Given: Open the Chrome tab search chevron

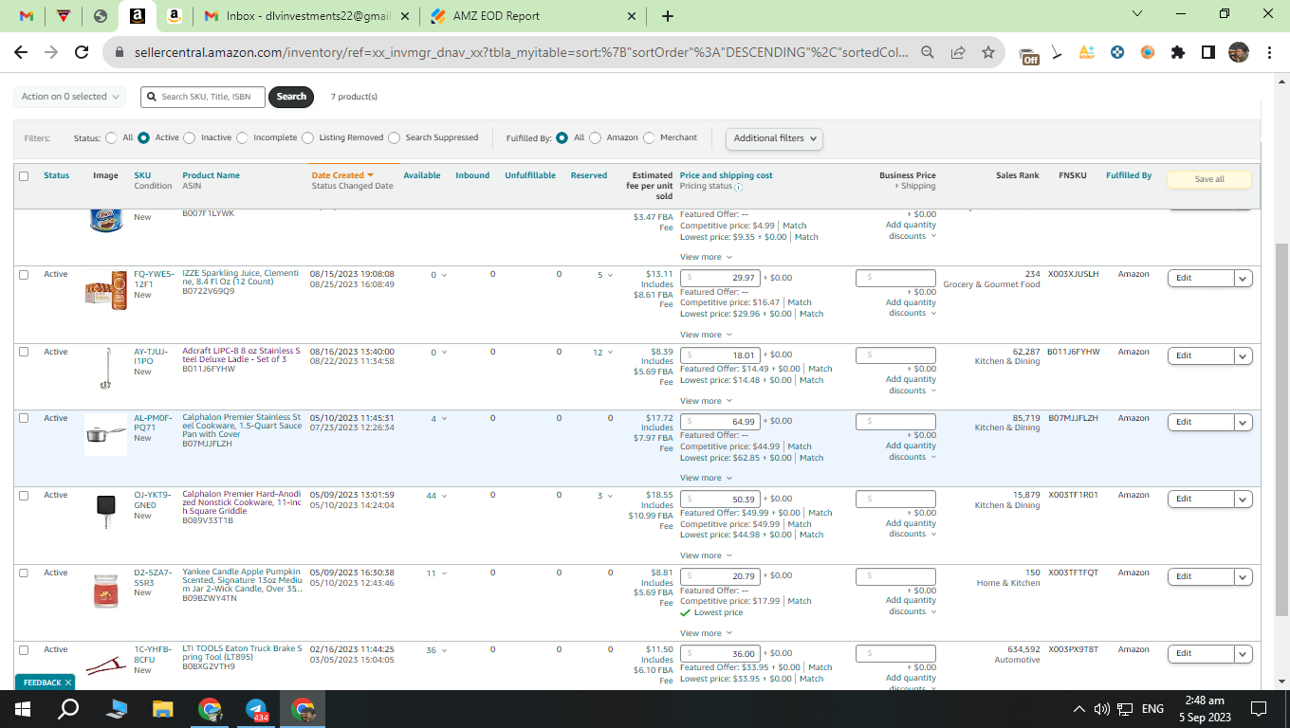Looking at the screenshot, I should coord(1138,14).
